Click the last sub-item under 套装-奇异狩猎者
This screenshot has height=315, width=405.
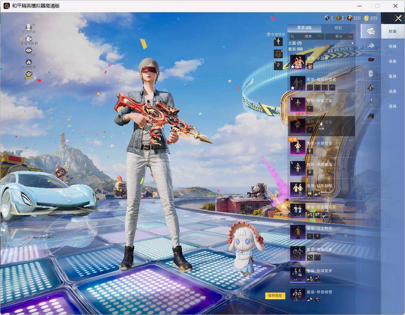coord(332,87)
